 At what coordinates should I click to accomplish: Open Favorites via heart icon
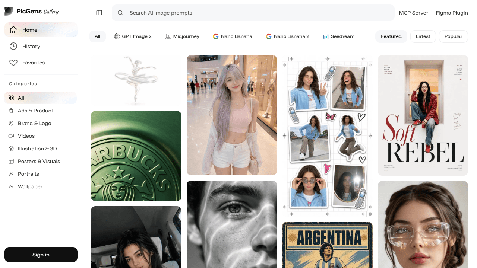click(x=13, y=63)
